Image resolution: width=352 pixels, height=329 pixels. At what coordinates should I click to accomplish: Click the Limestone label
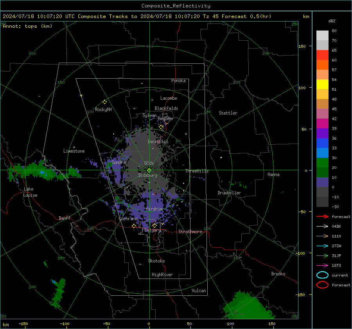[x=74, y=151]
